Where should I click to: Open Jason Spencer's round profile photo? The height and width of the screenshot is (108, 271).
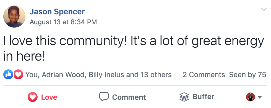(x=14, y=17)
